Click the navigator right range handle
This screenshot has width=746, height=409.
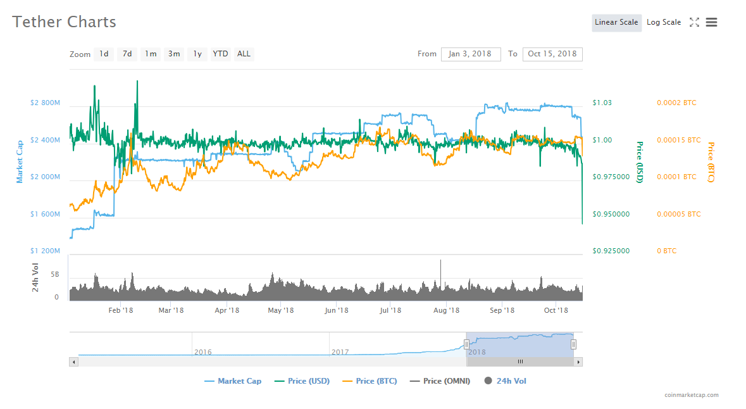pos(574,344)
